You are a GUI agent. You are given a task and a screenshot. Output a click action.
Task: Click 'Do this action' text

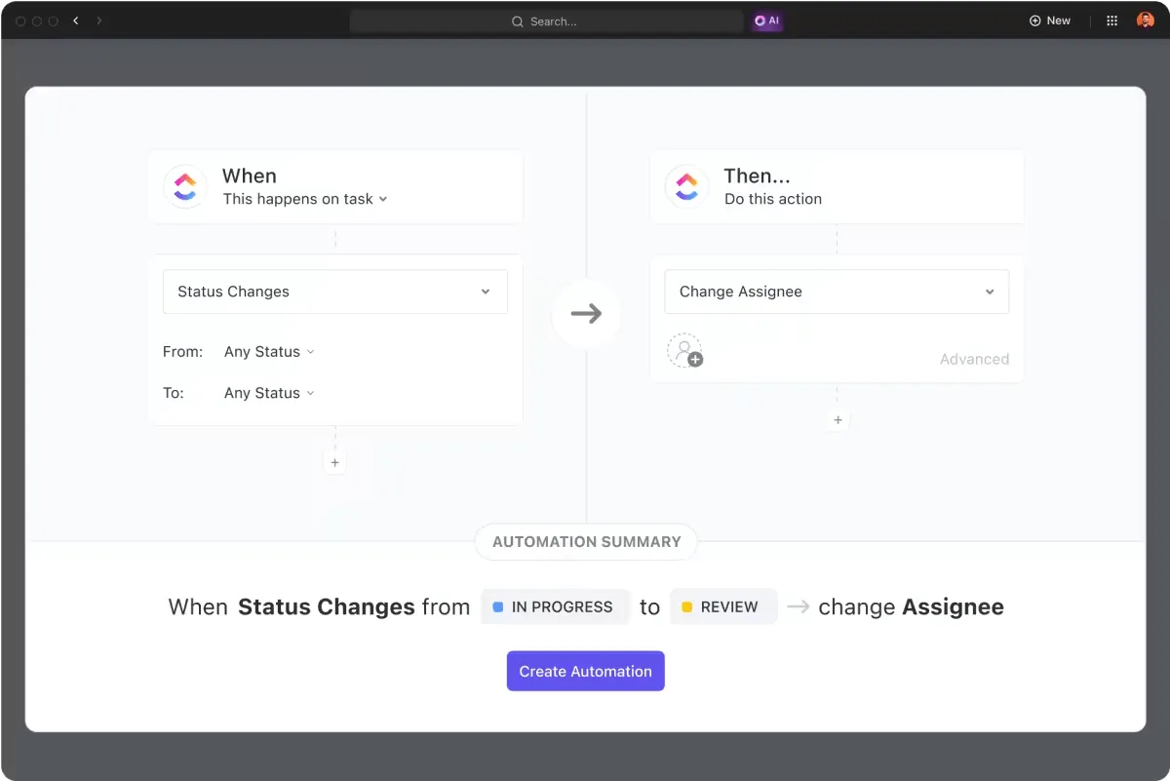click(773, 199)
